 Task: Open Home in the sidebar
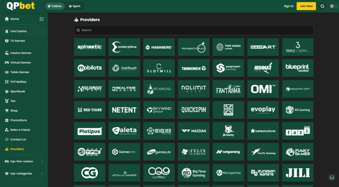(15, 19)
